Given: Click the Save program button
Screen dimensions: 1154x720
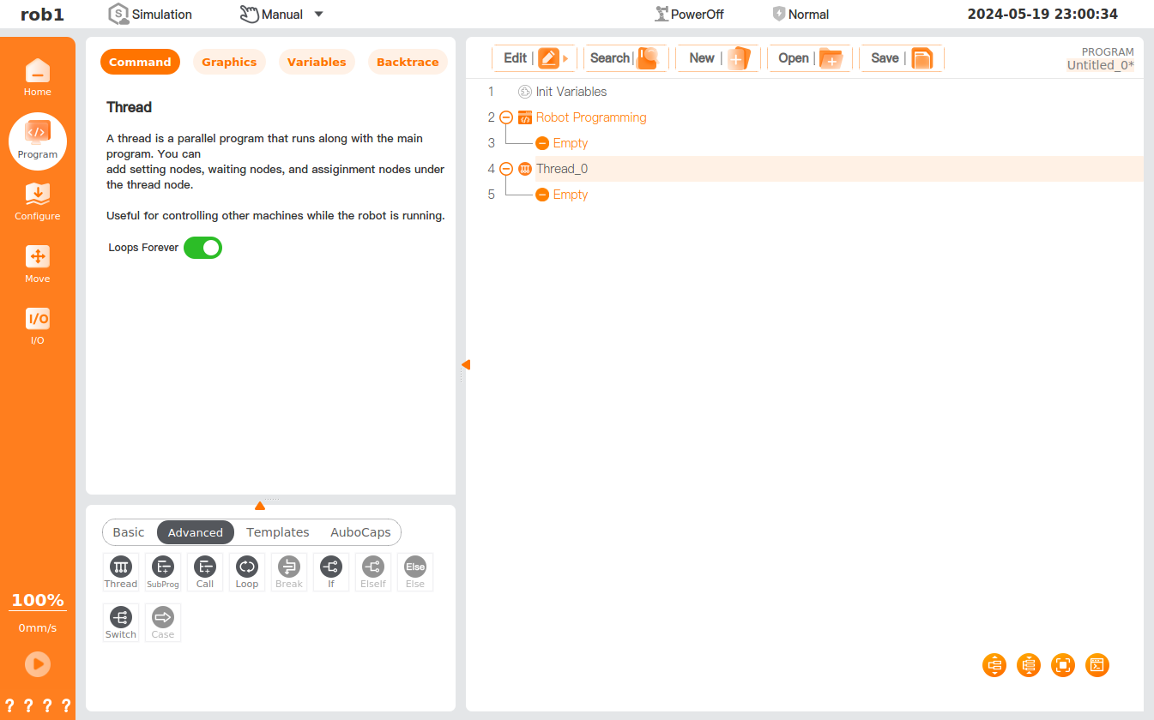Looking at the screenshot, I should point(901,58).
